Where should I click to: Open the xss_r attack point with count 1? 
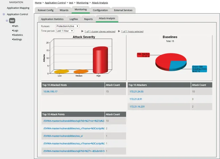click(74, 143)
